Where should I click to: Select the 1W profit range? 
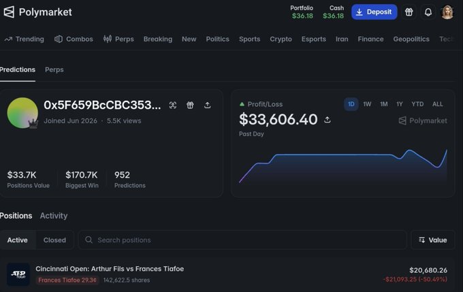tap(367, 104)
